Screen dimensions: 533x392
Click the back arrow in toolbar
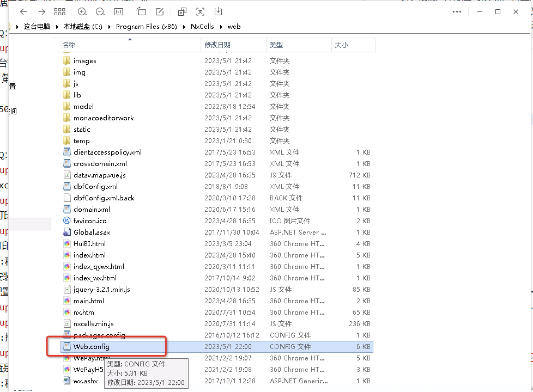(23, 11)
